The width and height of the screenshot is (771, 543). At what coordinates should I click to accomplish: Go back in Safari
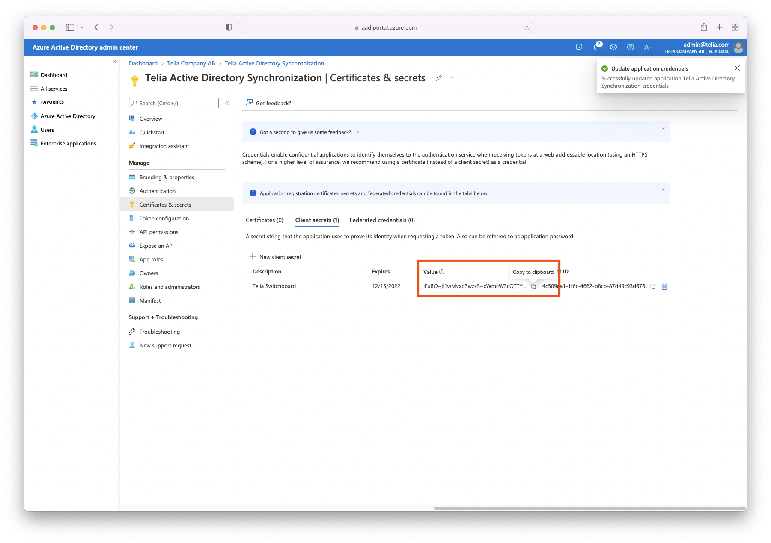click(x=96, y=27)
